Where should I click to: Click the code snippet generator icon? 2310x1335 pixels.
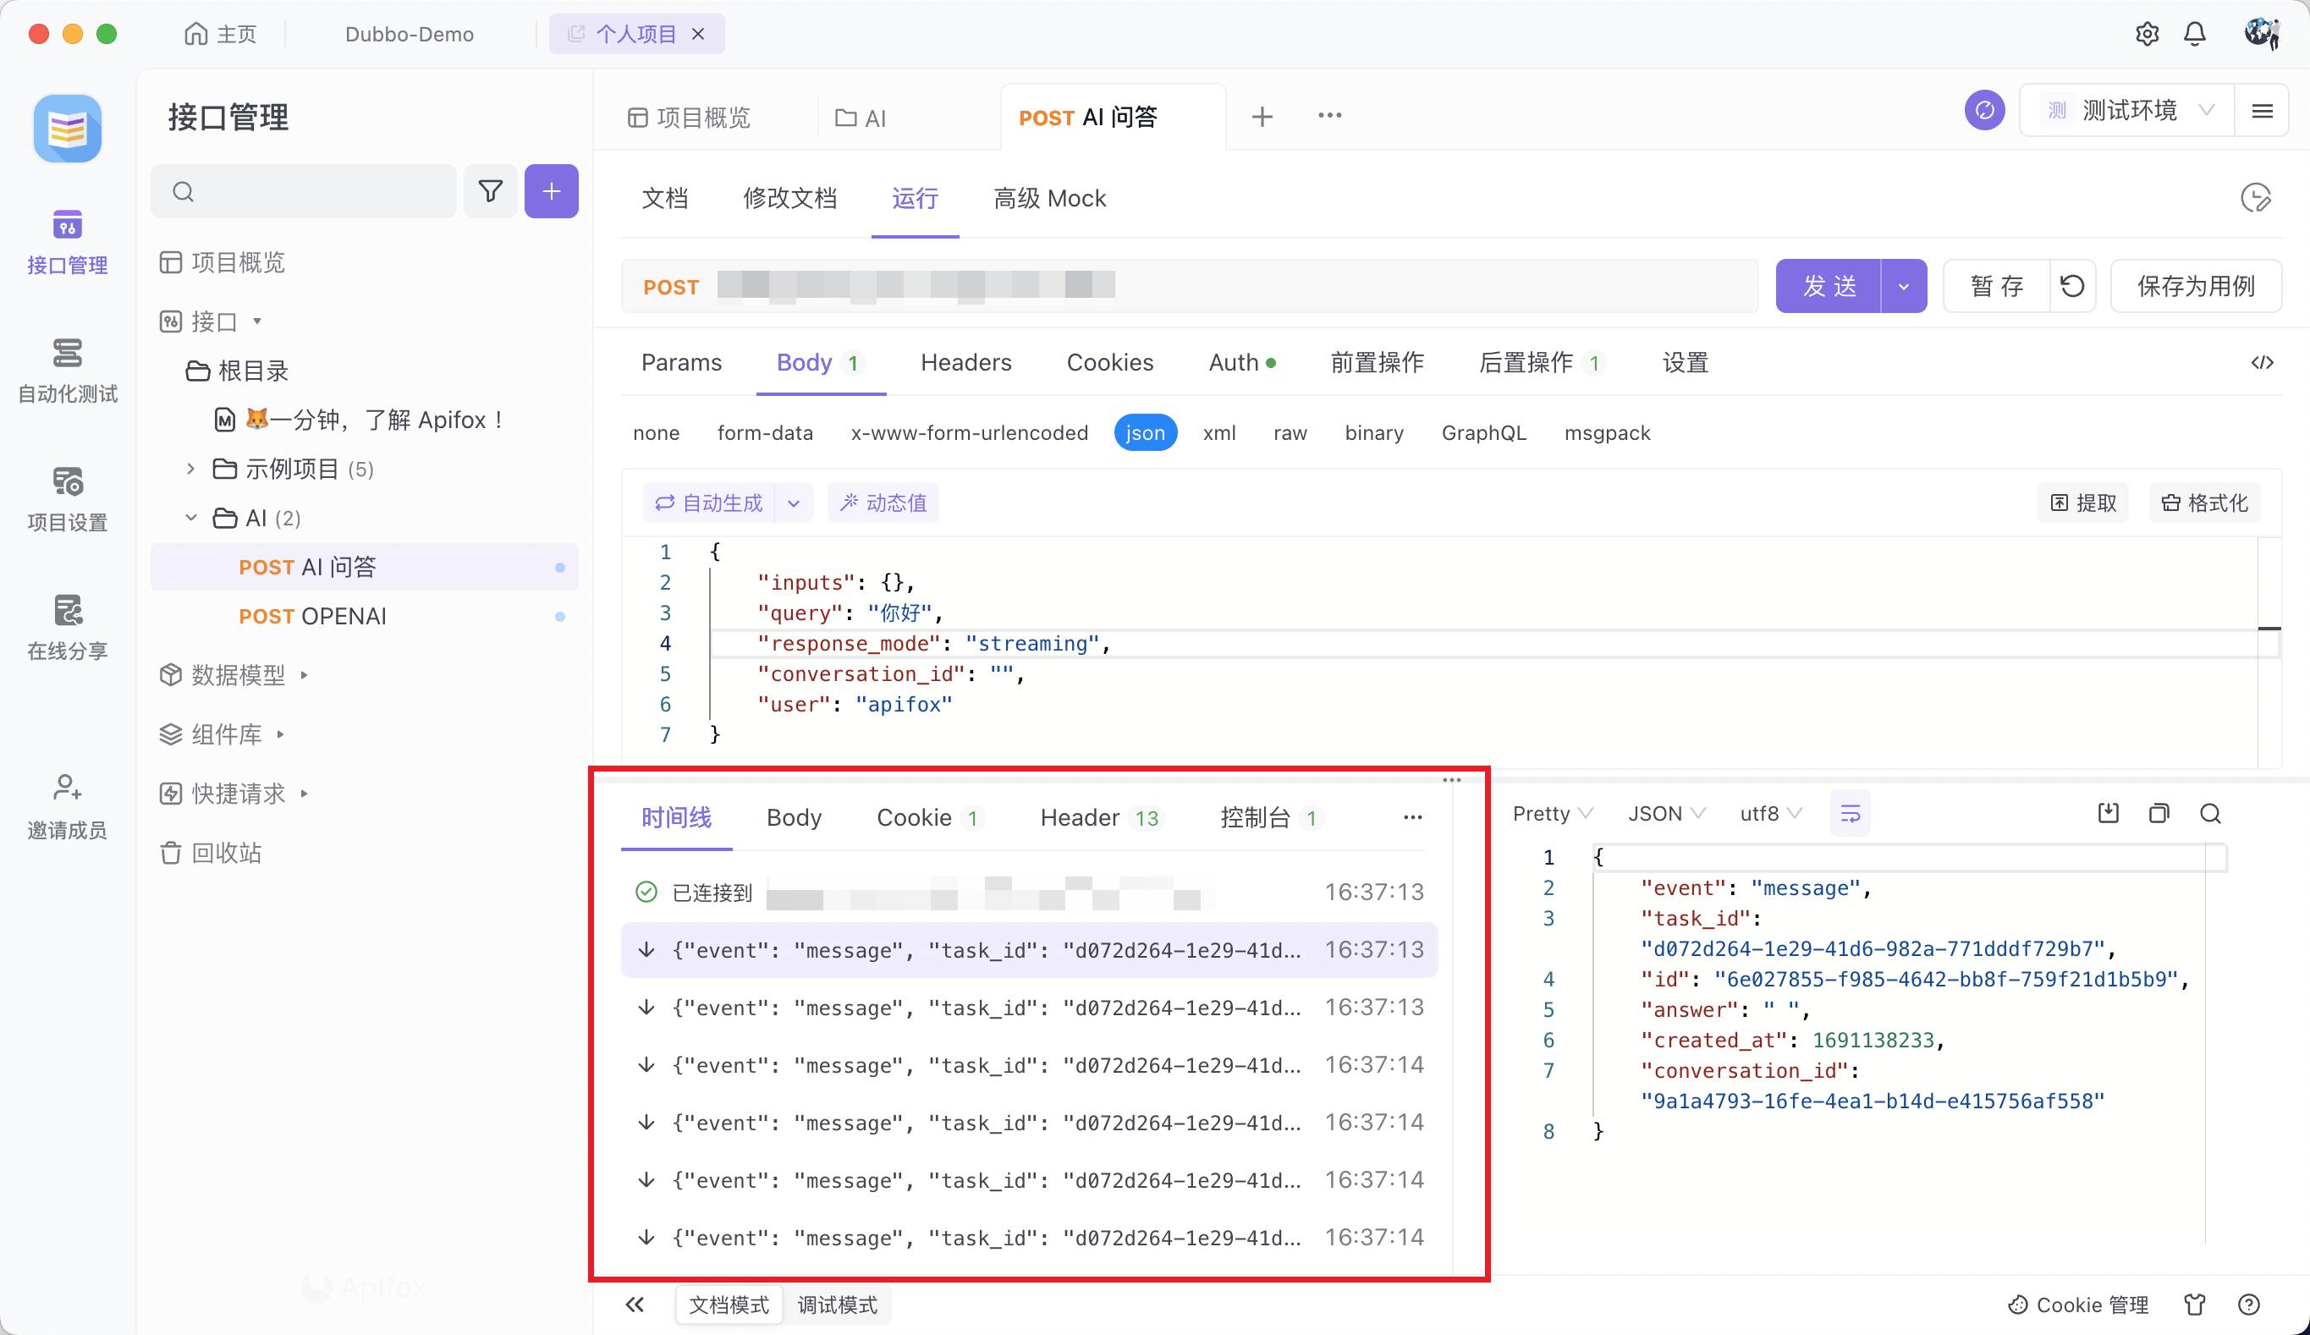[x=2262, y=363]
